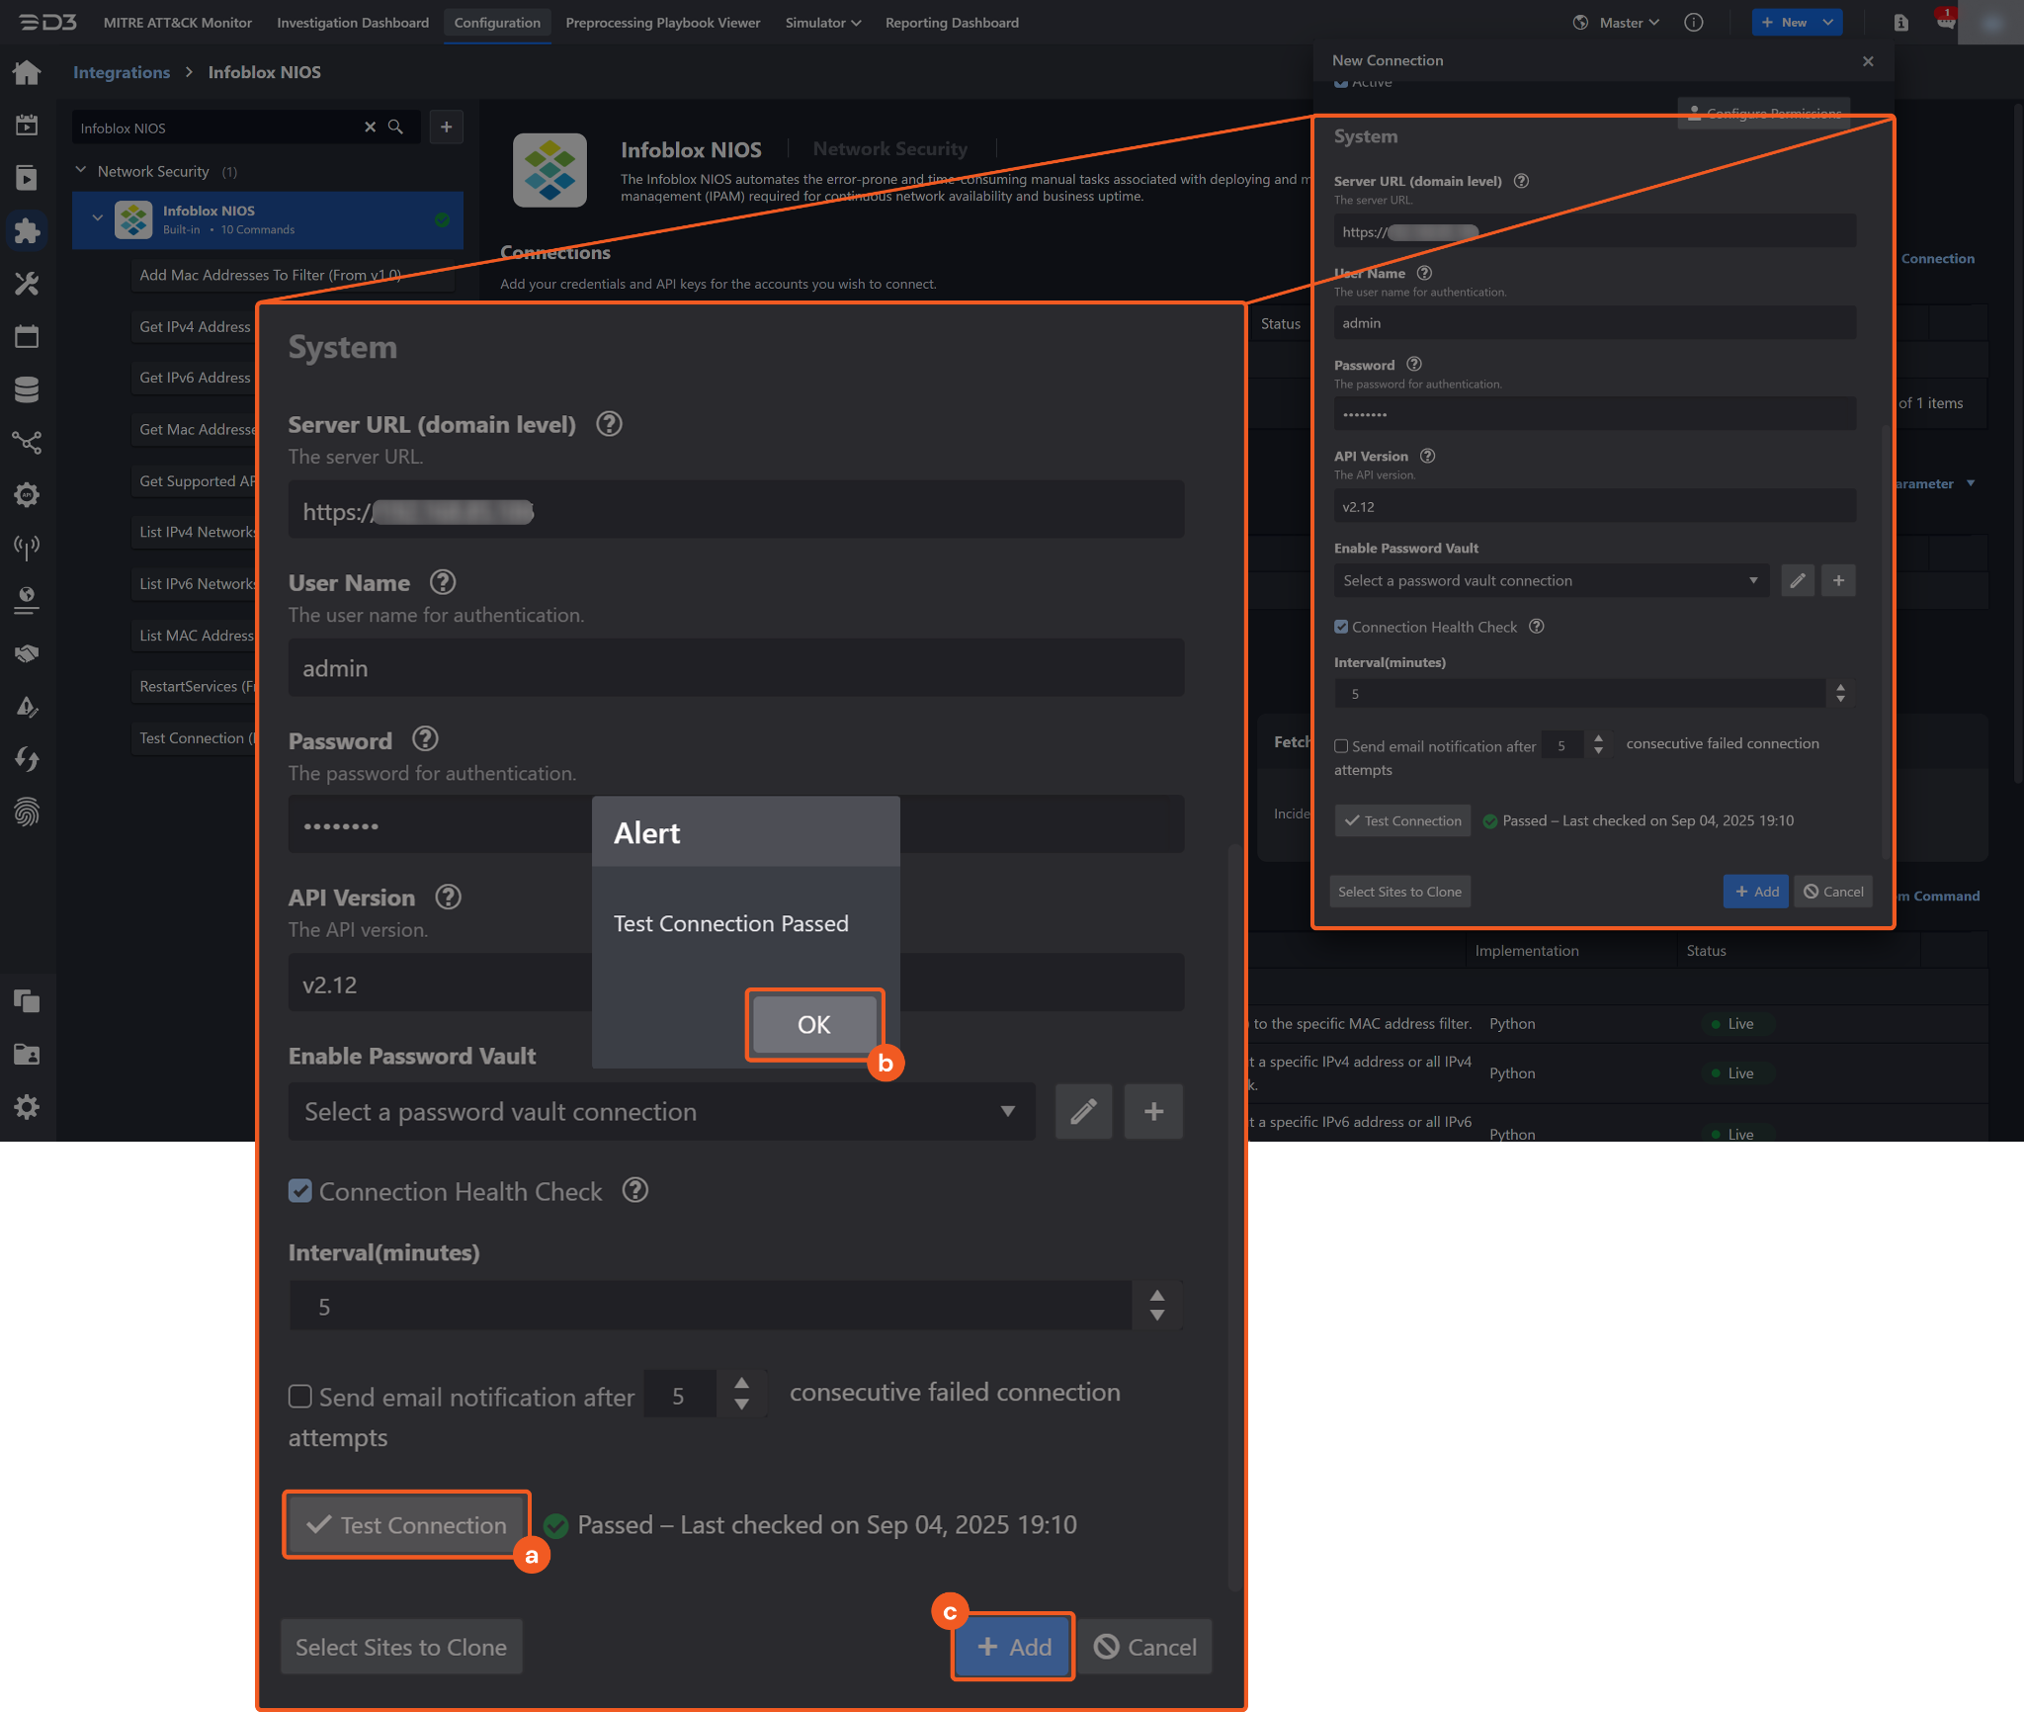Enable Send email notification after checkbox
This screenshot has width=2024, height=1712.
300,1396
